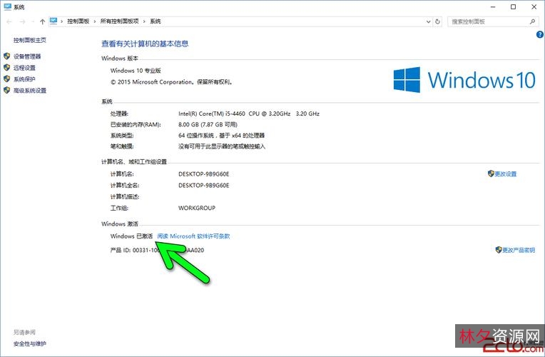The height and width of the screenshot is (357, 545).
Task: Select the 系统 breadcrumb item
Action: (x=156, y=21)
